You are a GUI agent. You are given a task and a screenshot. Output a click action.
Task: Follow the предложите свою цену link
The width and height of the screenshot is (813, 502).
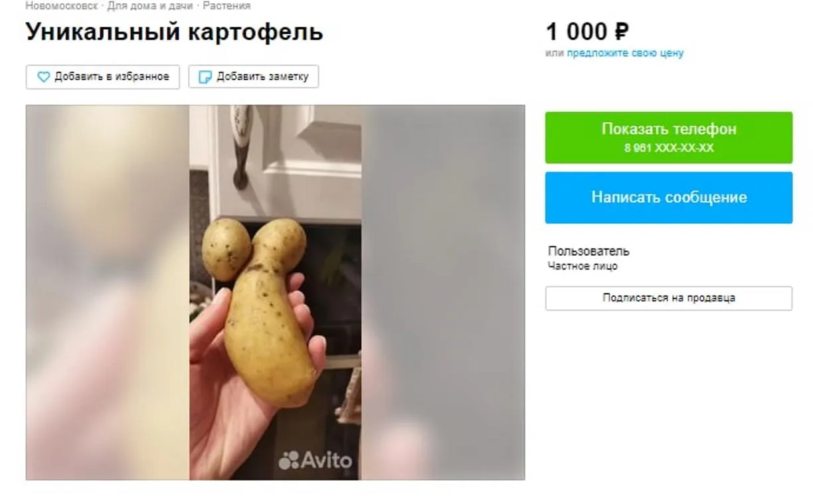tap(625, 53)
